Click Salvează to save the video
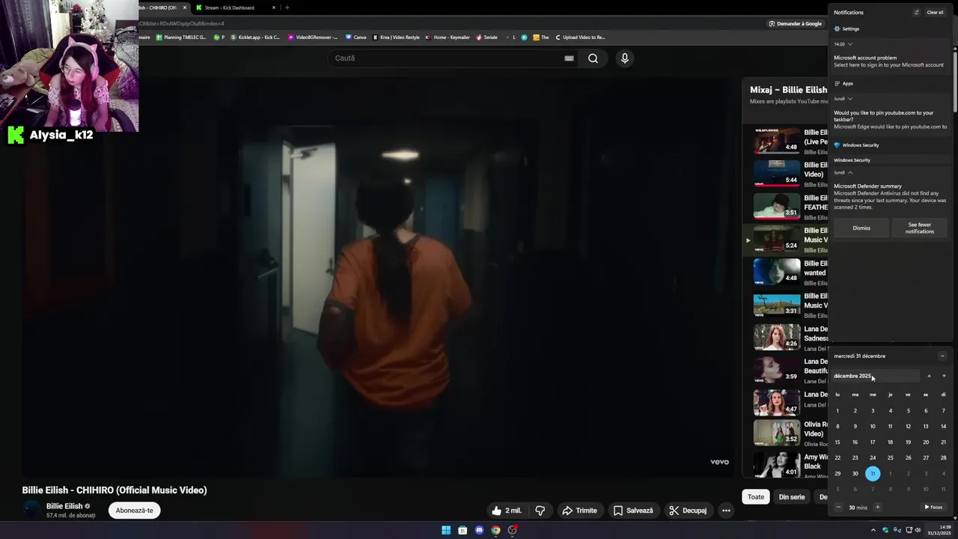This screenshot has width=958, height=539. click(x=633, y=511)
